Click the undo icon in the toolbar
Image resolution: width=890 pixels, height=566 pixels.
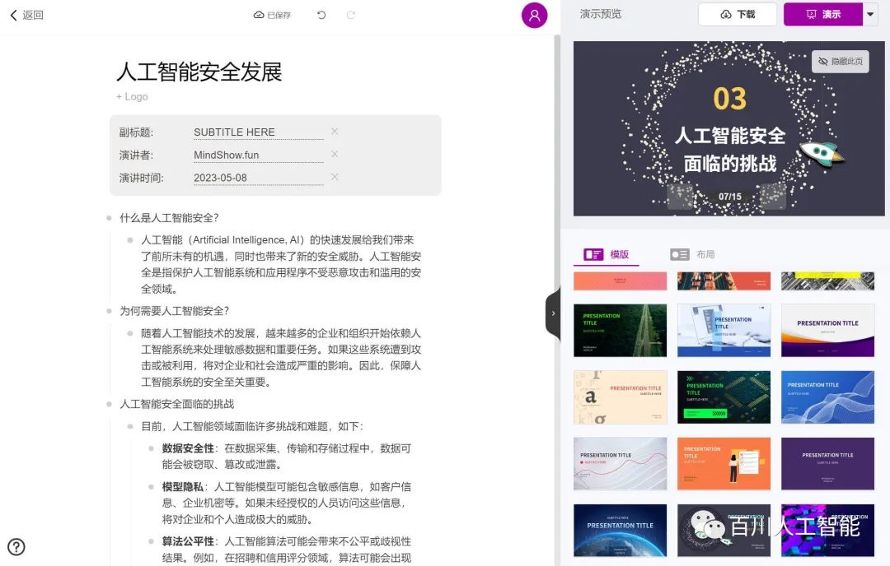coord(321,14)
